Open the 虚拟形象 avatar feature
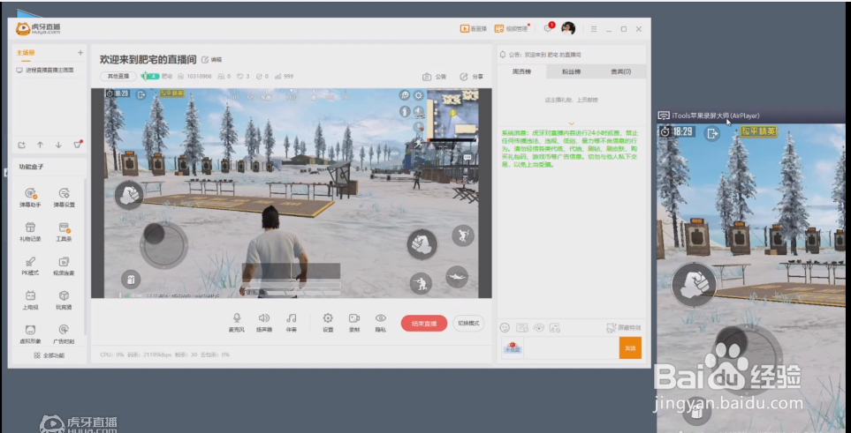 30,334
